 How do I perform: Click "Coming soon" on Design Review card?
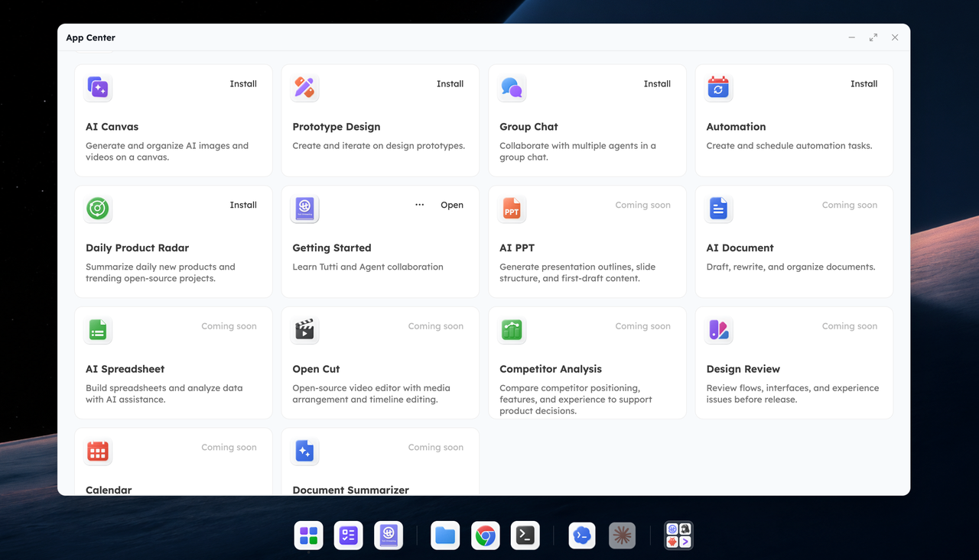[x=849, y=326]
